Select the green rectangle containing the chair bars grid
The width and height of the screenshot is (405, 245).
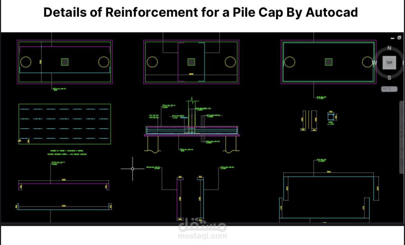pyautogui.click(x=65, y=124)
